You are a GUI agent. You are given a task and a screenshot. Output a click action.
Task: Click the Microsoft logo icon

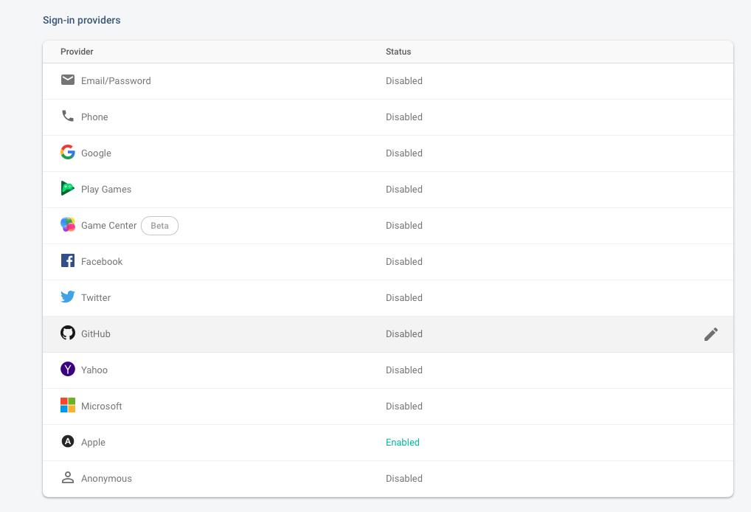tap(68, 405)
